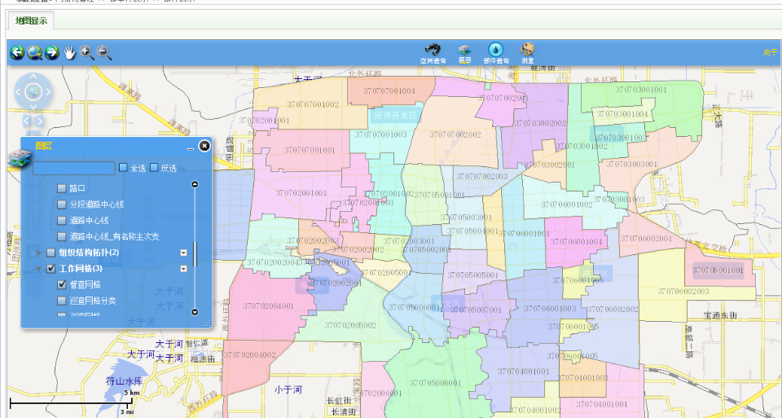
Task: Pan the map south using navigation wheel
Action: click(x=33, y=107)
